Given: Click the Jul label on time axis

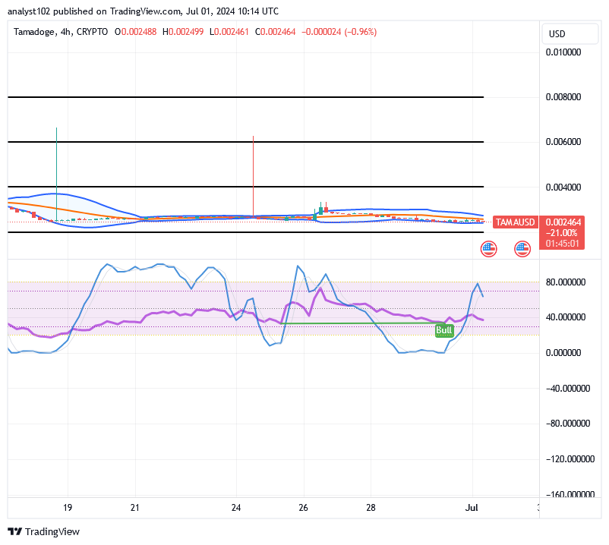Looking at the screenshot, I should point(472,508).
